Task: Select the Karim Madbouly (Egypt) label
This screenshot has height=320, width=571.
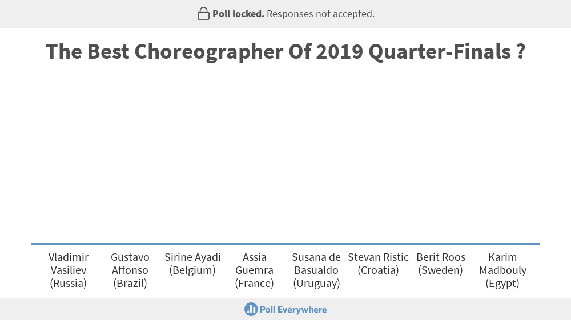Action: click(502, 270)
